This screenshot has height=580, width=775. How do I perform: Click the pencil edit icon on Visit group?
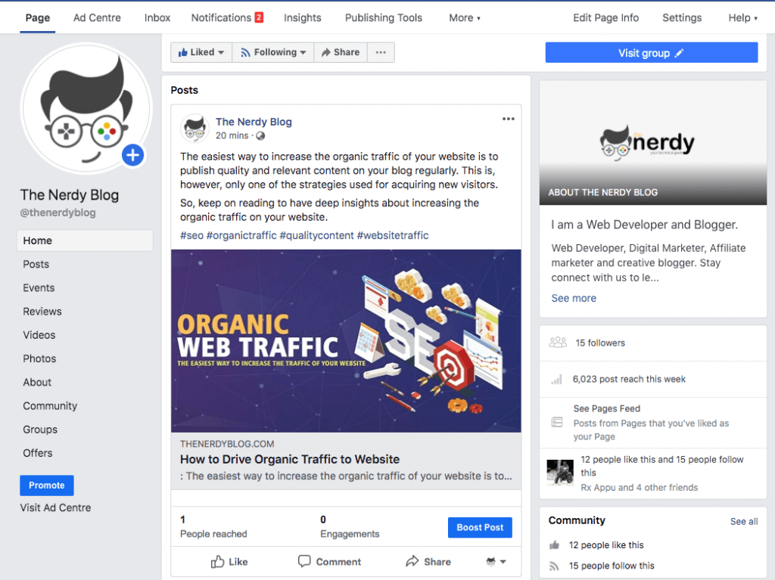[x=679, y=53]
